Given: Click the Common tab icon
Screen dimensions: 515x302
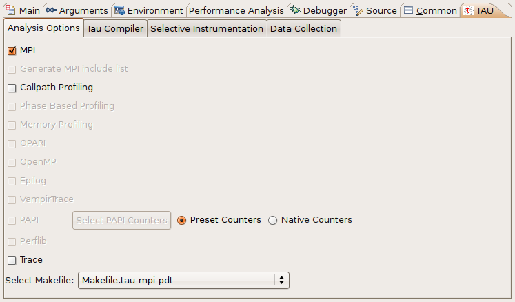Looking at the screenshot, I should click(408, 10).
